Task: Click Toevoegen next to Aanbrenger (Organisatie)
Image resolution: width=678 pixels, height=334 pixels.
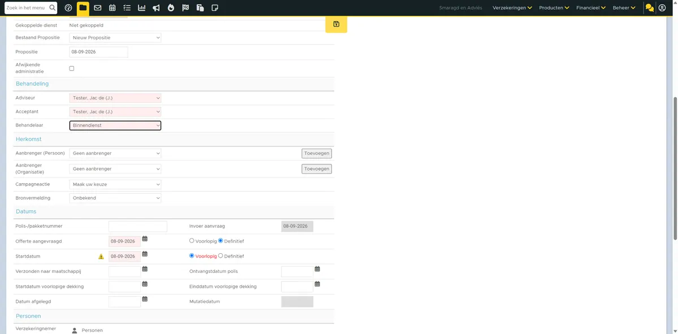Action: pos(316,169)
